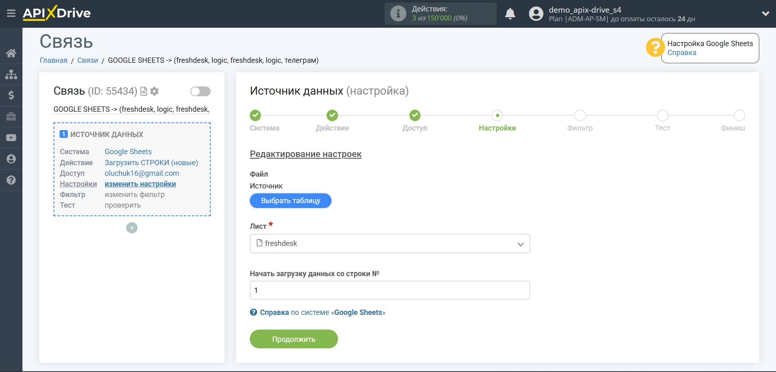This screenshot has height=372, width=776.
Task: Focus the start row number field
Action: 390,290
